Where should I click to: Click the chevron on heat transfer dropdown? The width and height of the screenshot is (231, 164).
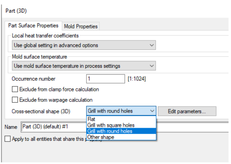(x=152, y=45)
